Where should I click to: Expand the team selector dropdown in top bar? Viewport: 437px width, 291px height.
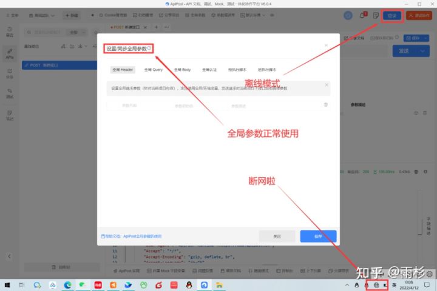(x=42, y=15)
